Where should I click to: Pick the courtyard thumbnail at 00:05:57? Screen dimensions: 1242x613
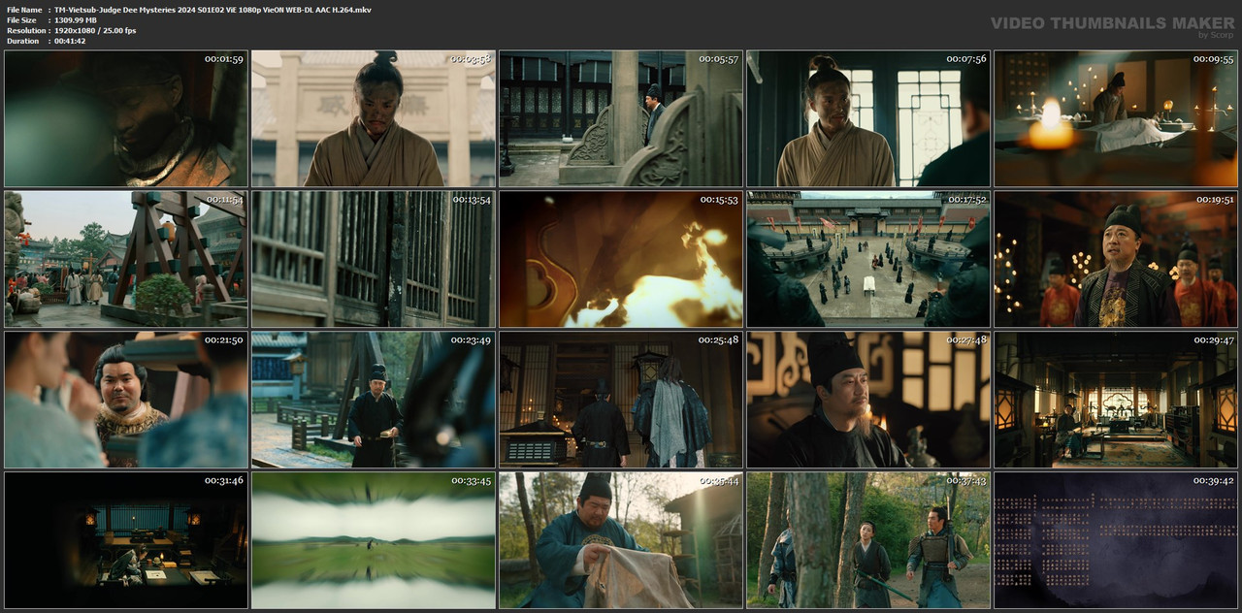pos(621,119)
